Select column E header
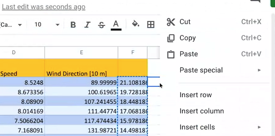Screen dimensions: 275x136 pyautogui.click(x=81, y=52)
